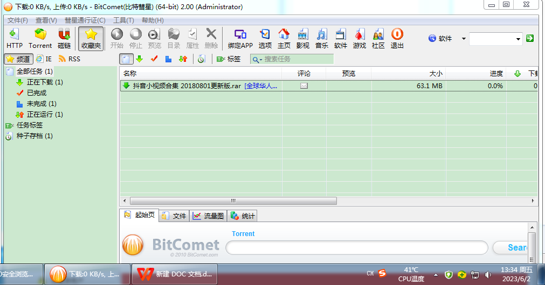The image size is (545, 285).
Task: Start task with 开始 button
Action: [x=117, y=39]
